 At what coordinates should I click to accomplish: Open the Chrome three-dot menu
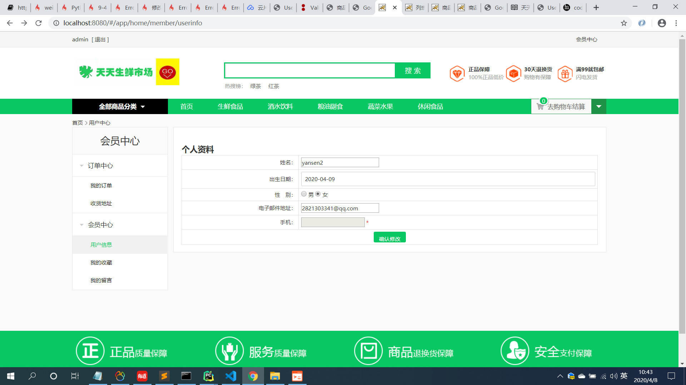click(676, 23)
